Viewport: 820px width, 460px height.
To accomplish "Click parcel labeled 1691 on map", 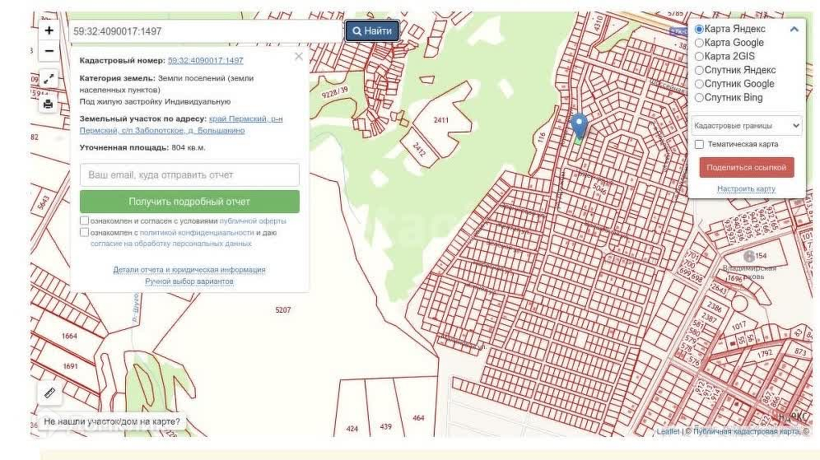I will 71,366.
